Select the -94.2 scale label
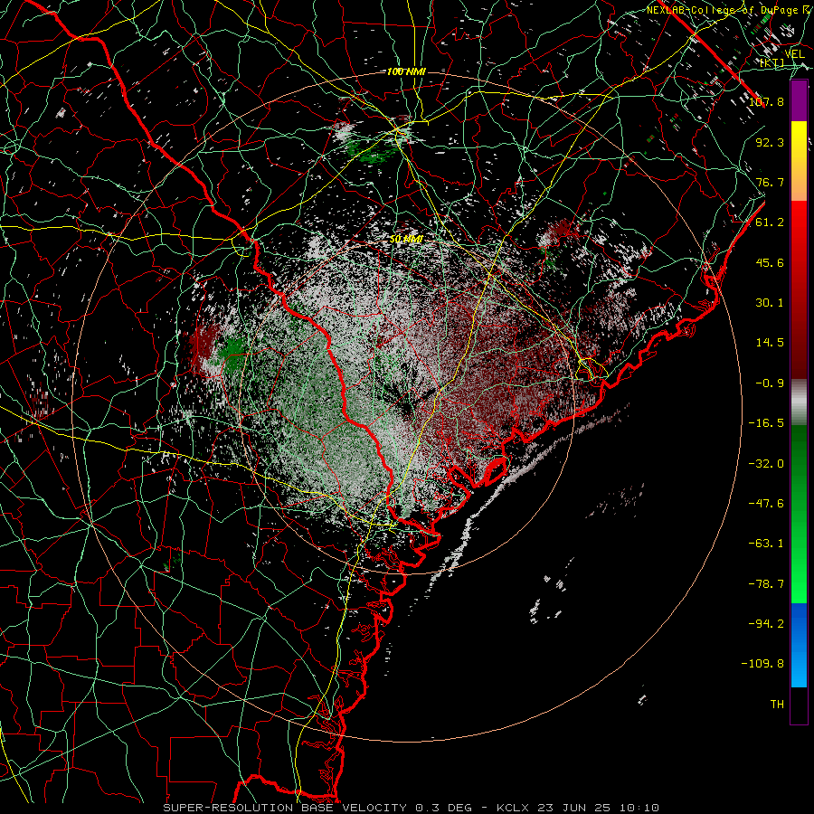Viewport: 814px width, 814px height. [x=766, y=624]
